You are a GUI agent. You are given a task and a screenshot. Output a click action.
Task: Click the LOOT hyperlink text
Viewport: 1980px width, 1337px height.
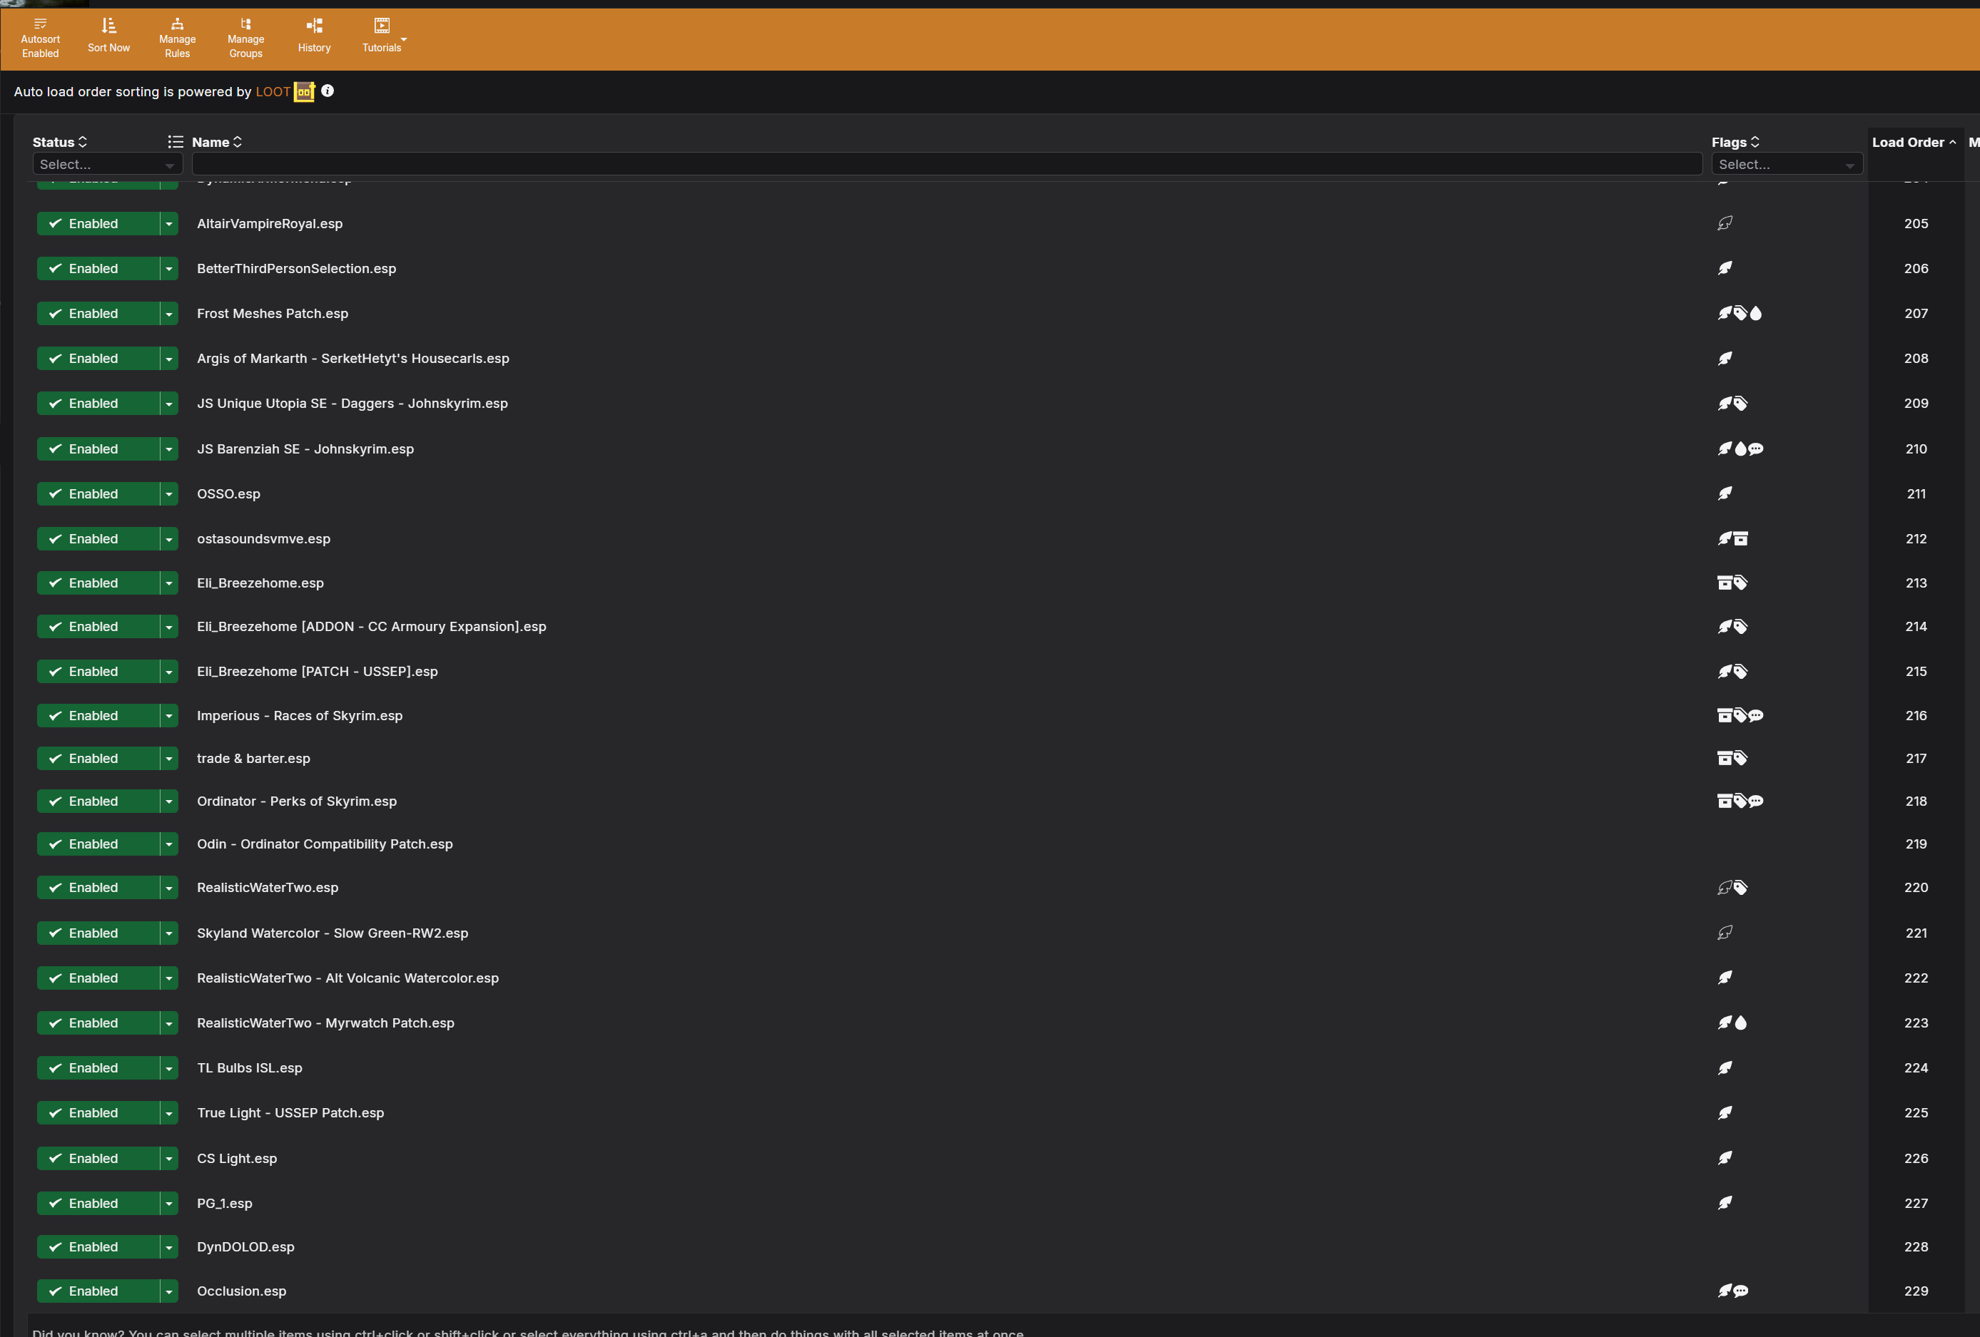pos(273,92)
